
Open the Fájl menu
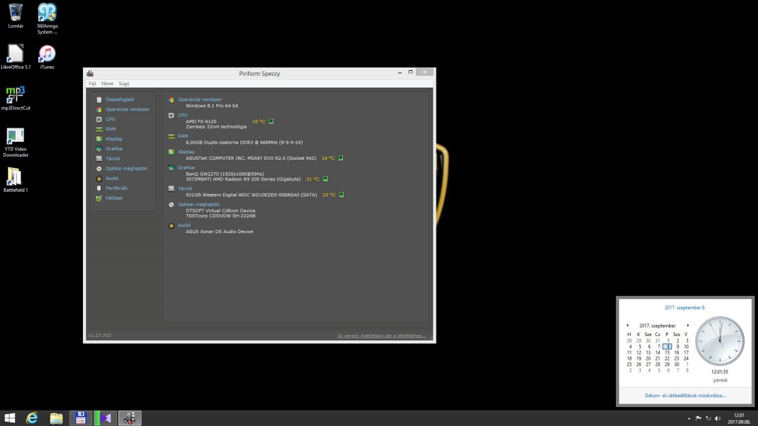92,84
